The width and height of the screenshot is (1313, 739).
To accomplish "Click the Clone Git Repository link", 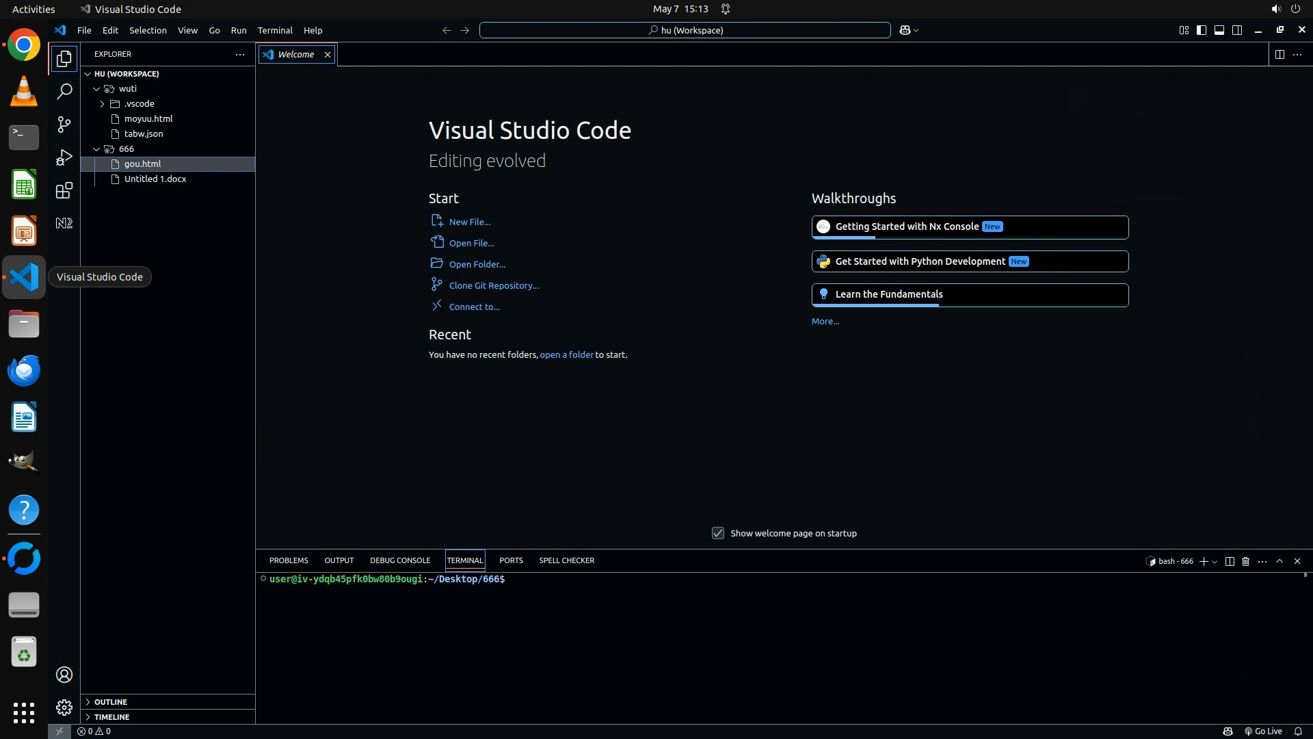I will (493, 285).
